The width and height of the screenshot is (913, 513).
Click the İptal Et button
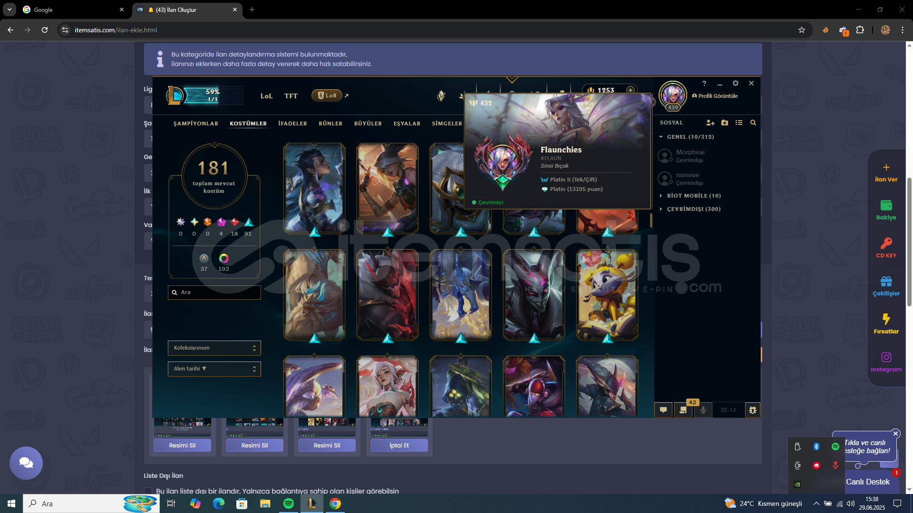pos(399,446)
